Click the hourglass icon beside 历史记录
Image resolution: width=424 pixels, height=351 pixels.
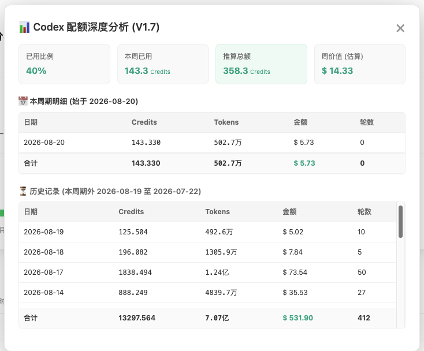[x=23, y=191]
